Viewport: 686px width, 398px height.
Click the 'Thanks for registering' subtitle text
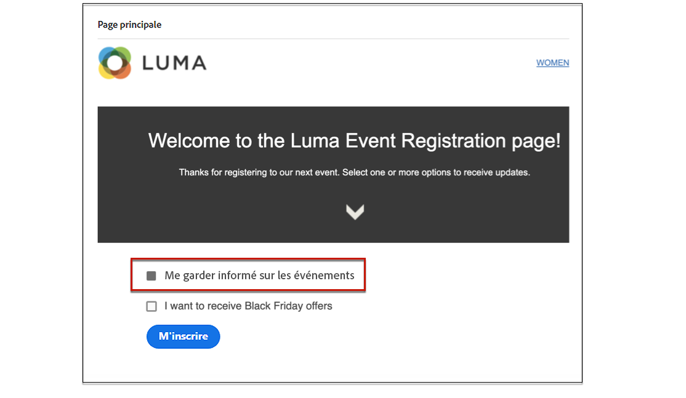coord(355,172)
